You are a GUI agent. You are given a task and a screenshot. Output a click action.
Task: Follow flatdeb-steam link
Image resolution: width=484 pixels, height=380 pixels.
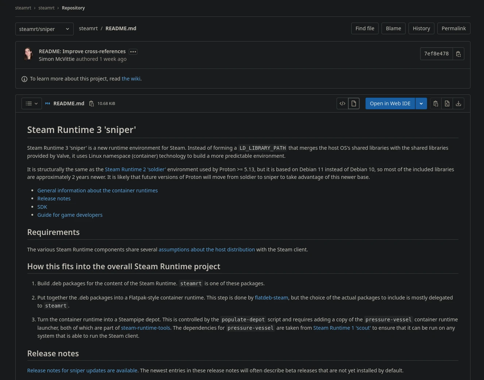coord(271,298)
